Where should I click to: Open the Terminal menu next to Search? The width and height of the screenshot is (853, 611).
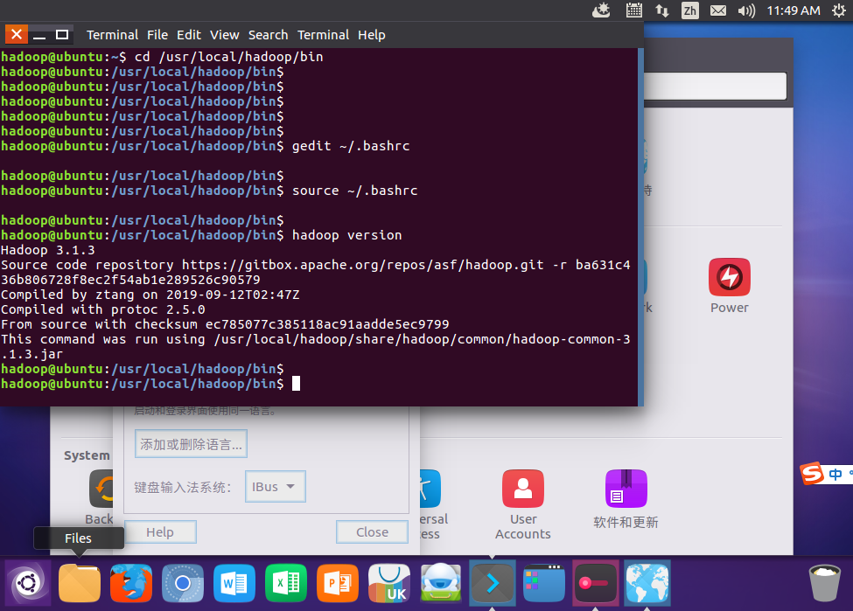[323, 35]
